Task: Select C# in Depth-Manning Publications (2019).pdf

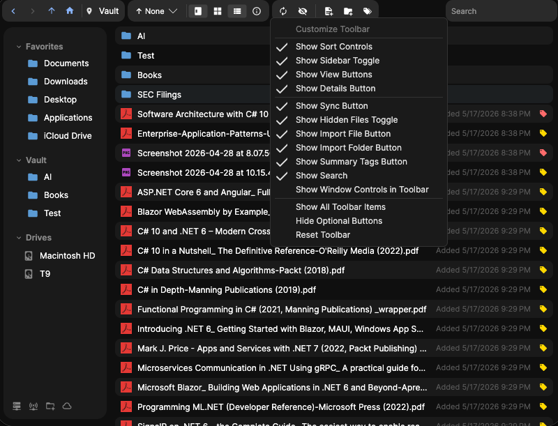Action: click(334, 290)
